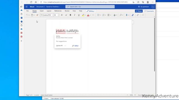The image size is (179, 100).
Task: Apply a bulleted list
Action: 98,15
